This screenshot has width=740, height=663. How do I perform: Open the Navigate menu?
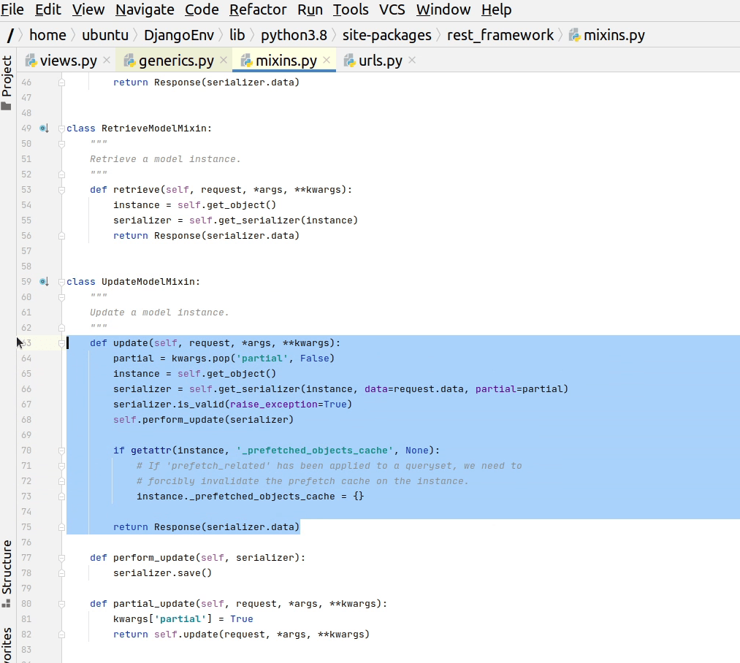pos(145,9)
